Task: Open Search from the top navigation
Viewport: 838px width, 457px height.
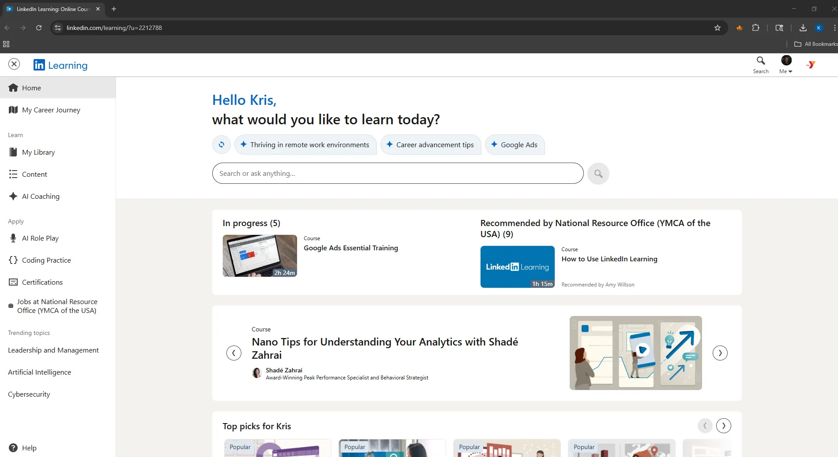Action: [760, 64]
